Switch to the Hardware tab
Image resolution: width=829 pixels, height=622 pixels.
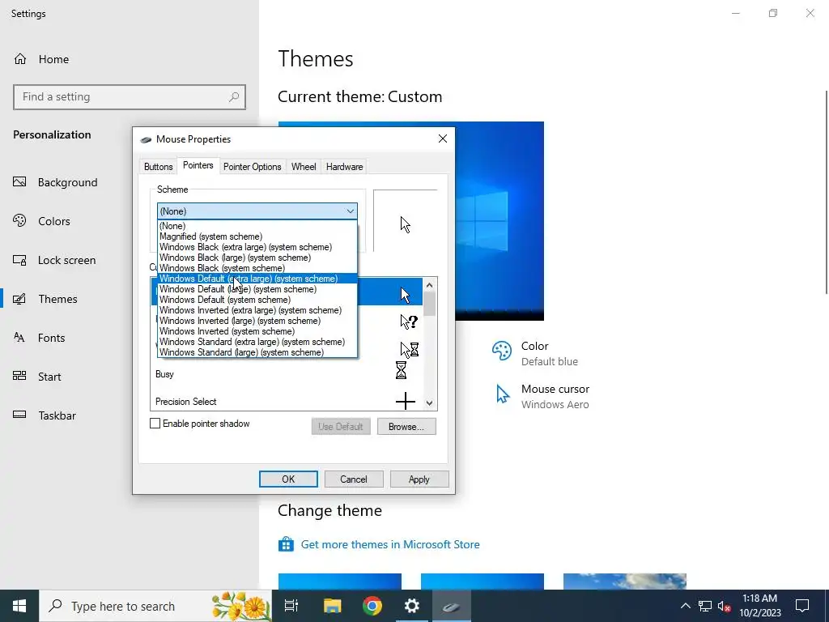point(344,167)
